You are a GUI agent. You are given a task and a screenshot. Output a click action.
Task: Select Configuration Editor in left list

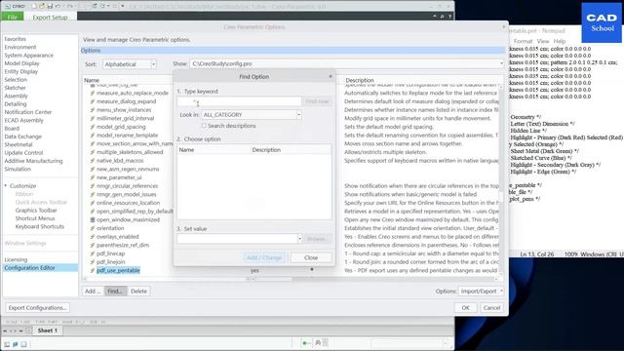pos(40,268)
